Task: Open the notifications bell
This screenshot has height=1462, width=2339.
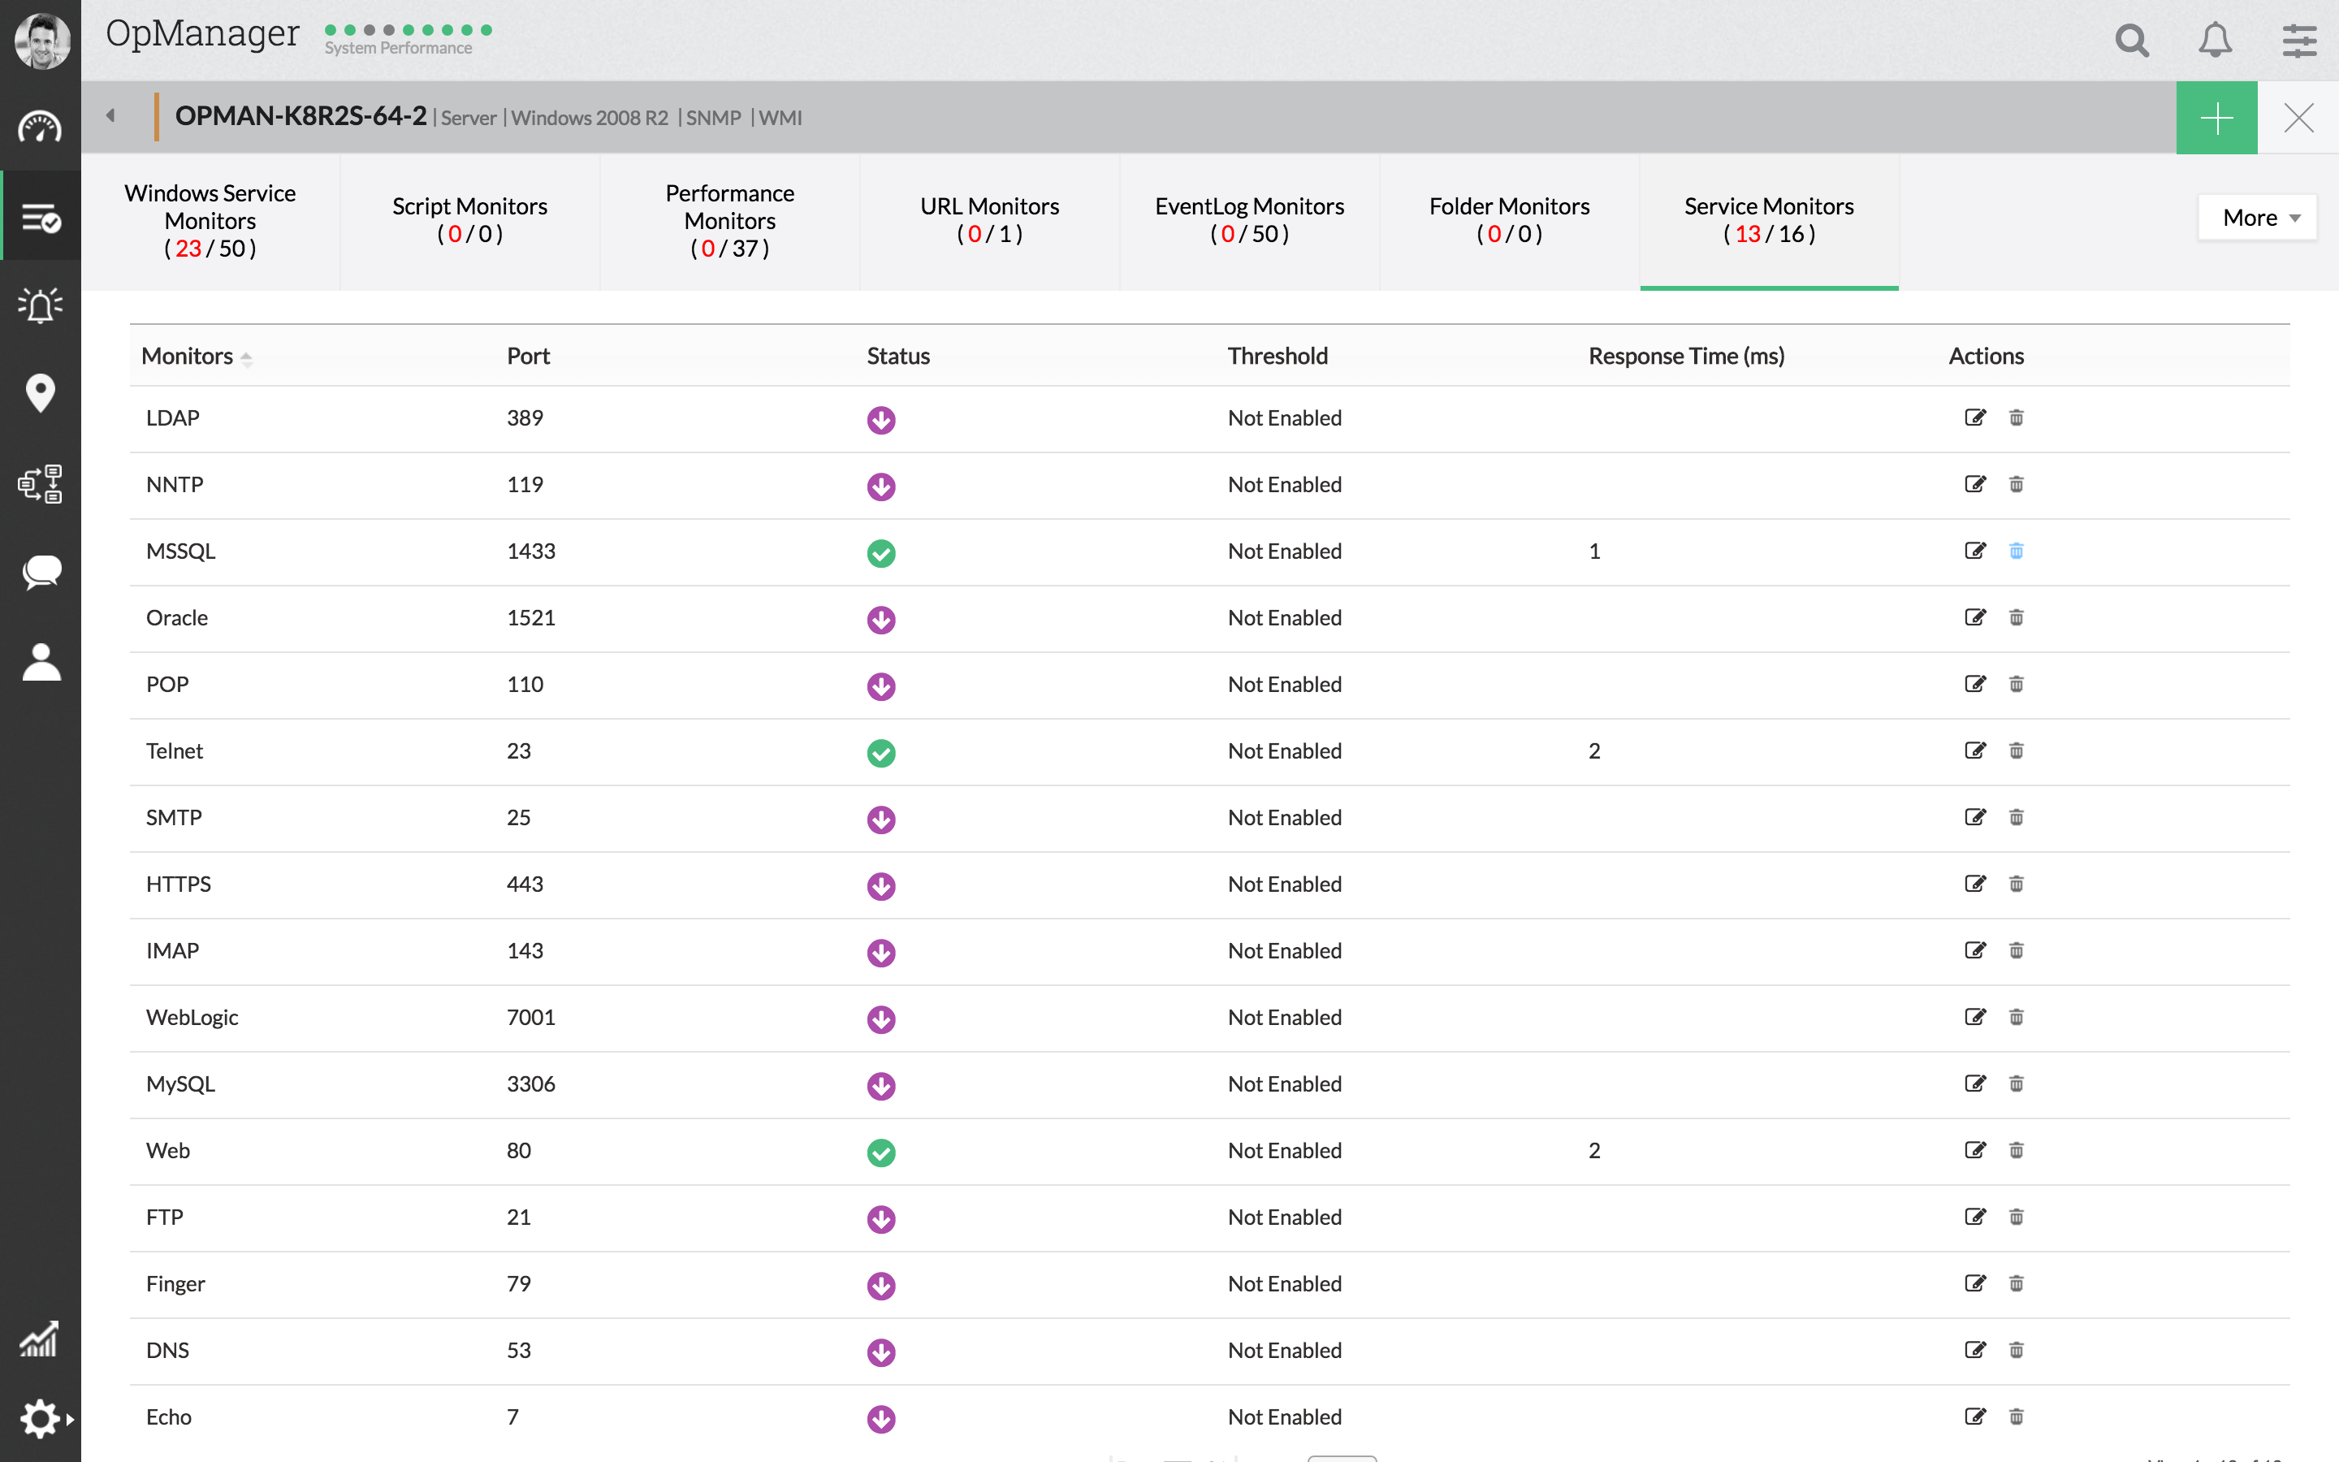Action: pos(2216,41)
